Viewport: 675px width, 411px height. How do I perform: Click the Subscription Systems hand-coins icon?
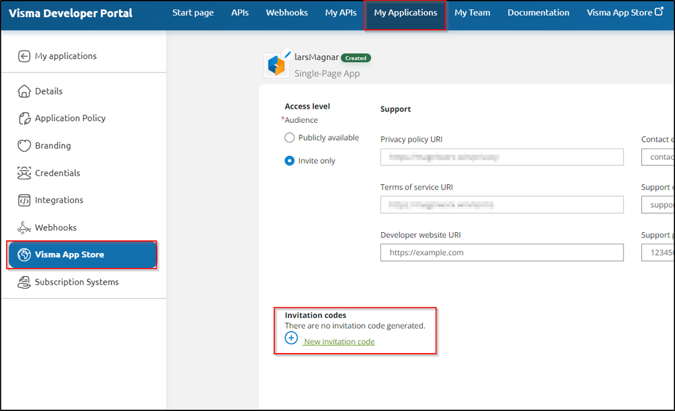(24, 282)
